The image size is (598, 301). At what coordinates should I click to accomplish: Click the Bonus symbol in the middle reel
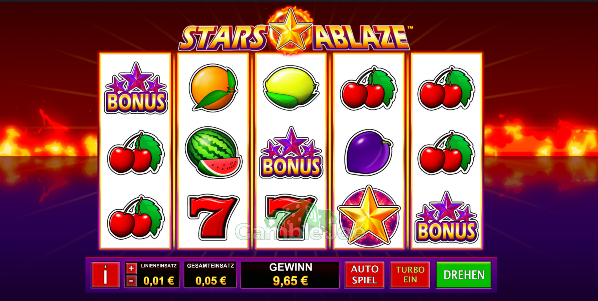(x=291, y=153)
